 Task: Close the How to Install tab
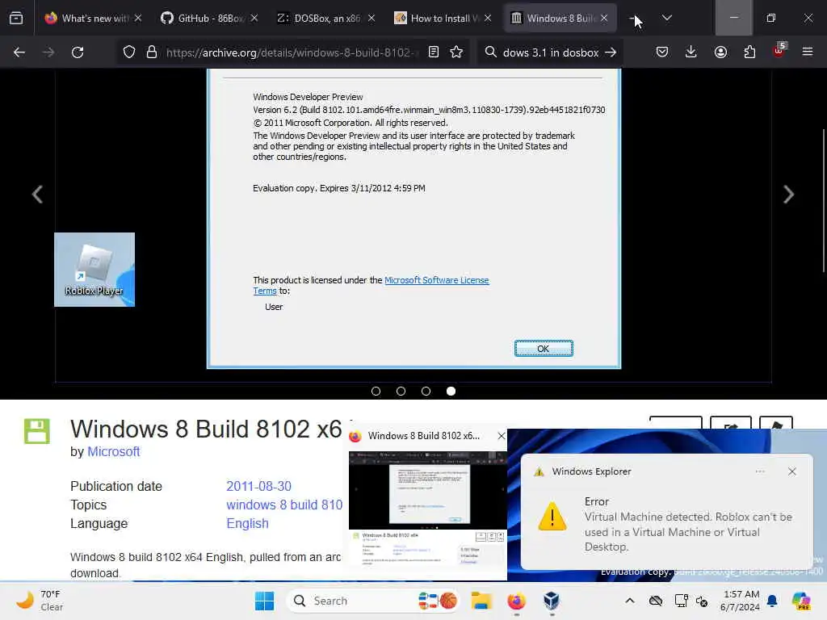click(488, 18)
